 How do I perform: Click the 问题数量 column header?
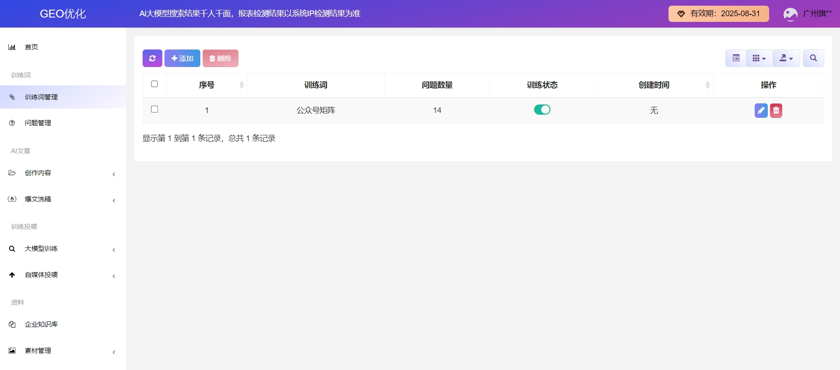[x=437, y=85]
